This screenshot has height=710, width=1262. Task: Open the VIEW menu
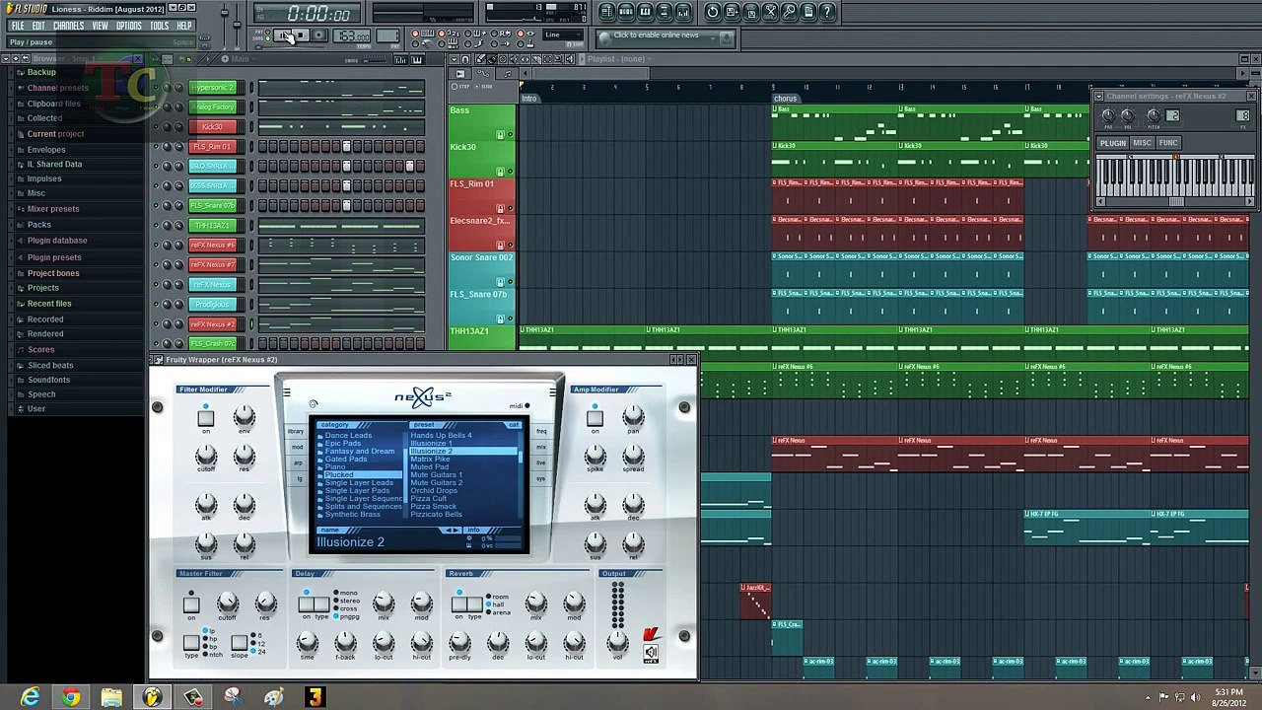click(x=101, y=26)
